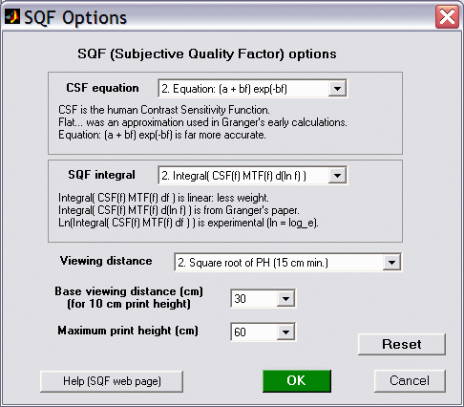This screenshot has height=407, width=464.
Task: Expand the Maximum print height combo box
Action: (263, 332)
